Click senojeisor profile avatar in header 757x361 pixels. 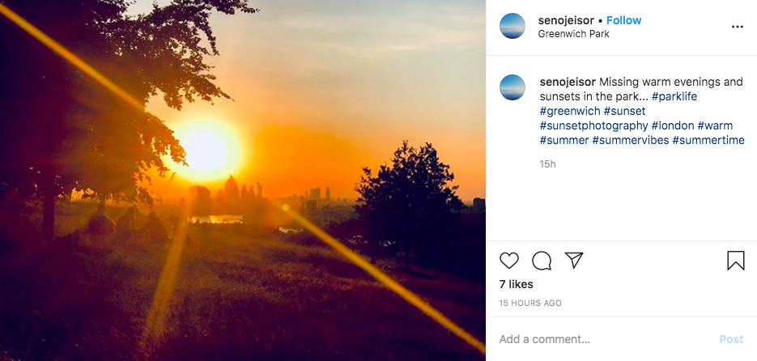tap(512, 27)
